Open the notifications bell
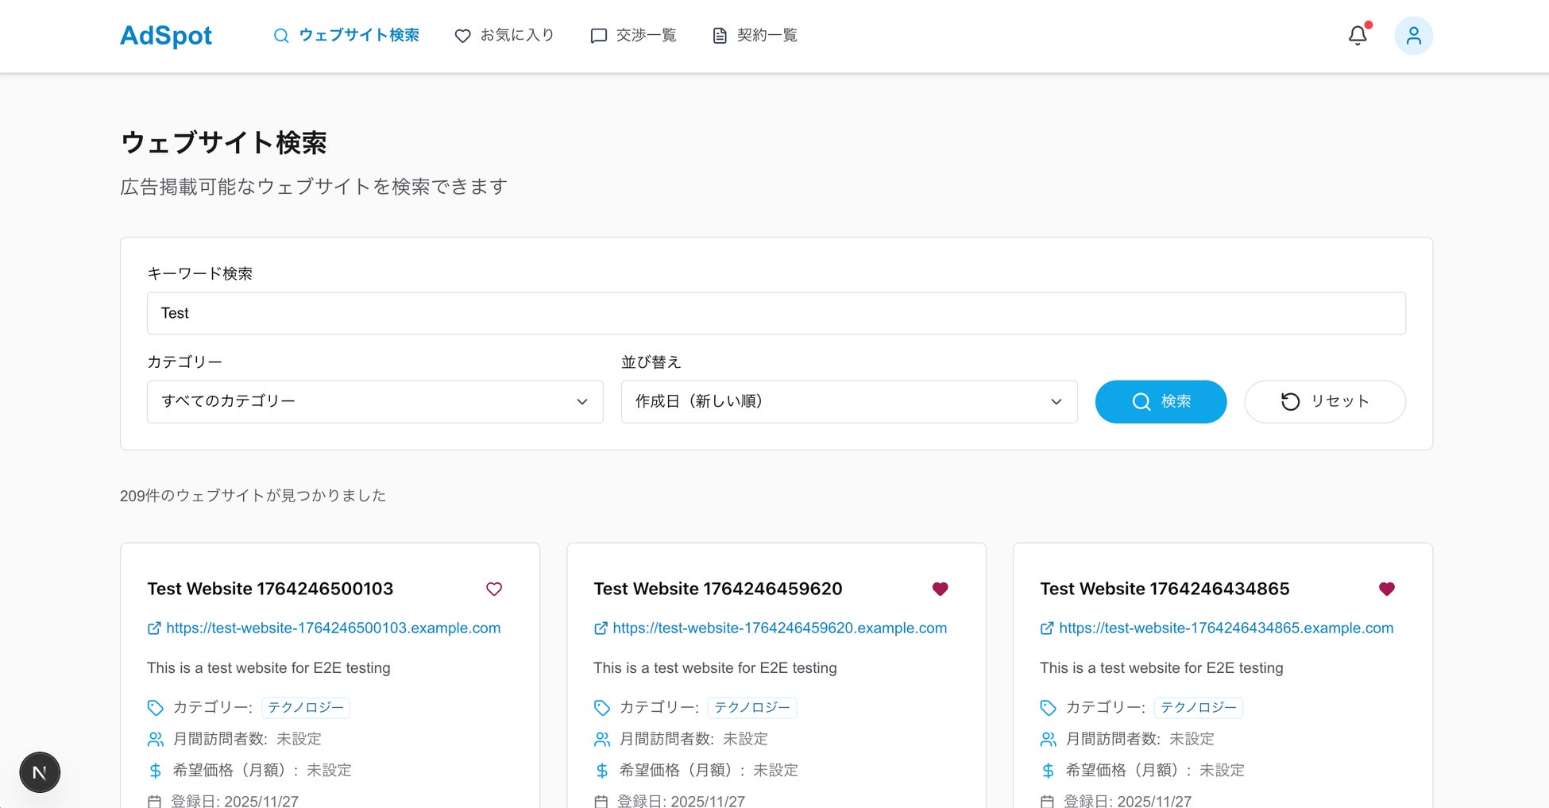This screenshot has height=808, width=1549. click(x=1358, y=36)
